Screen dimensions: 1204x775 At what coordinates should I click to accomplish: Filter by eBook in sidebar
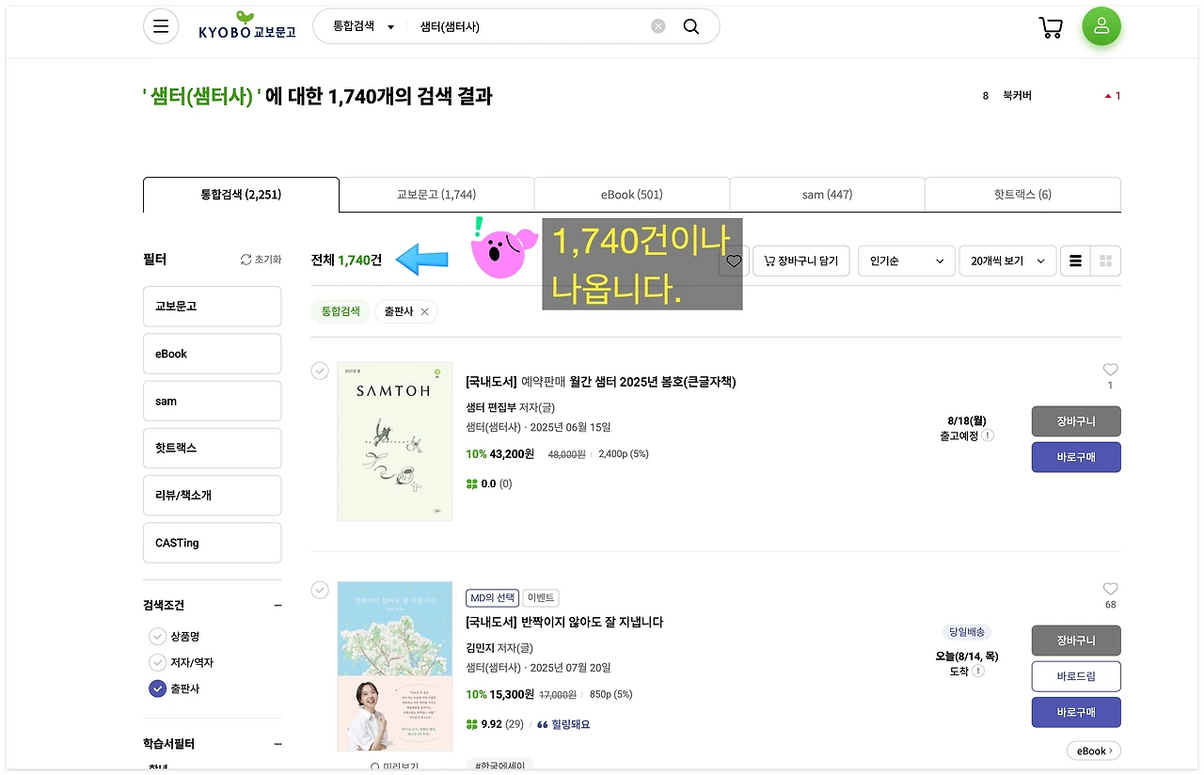coord(213,354)
